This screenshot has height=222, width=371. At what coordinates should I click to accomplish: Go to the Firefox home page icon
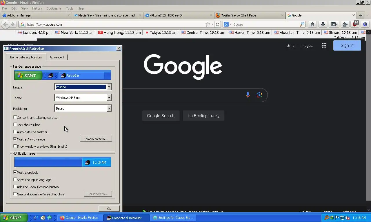(x=312, y=25)
